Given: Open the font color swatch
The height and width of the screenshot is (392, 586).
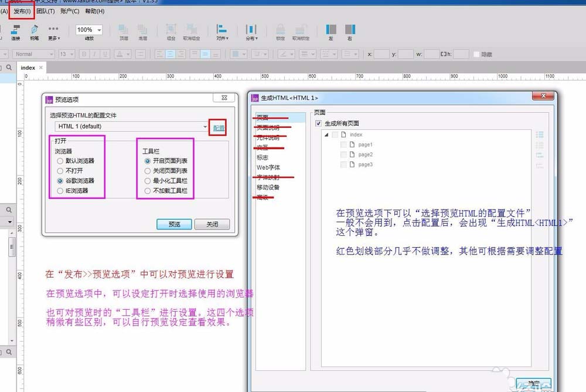Looking at the screenshot, I should click(x=123, y=55).
